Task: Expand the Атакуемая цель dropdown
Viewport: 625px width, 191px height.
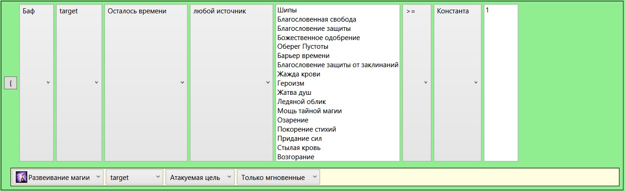Action: 200,177
